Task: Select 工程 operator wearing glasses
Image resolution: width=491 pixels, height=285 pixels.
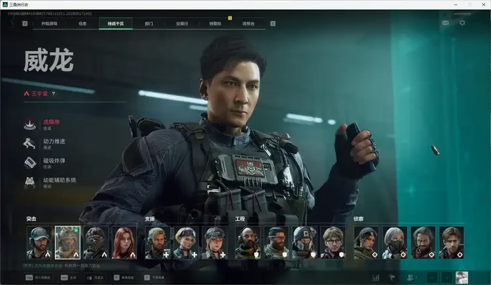Action: point(333,243)
